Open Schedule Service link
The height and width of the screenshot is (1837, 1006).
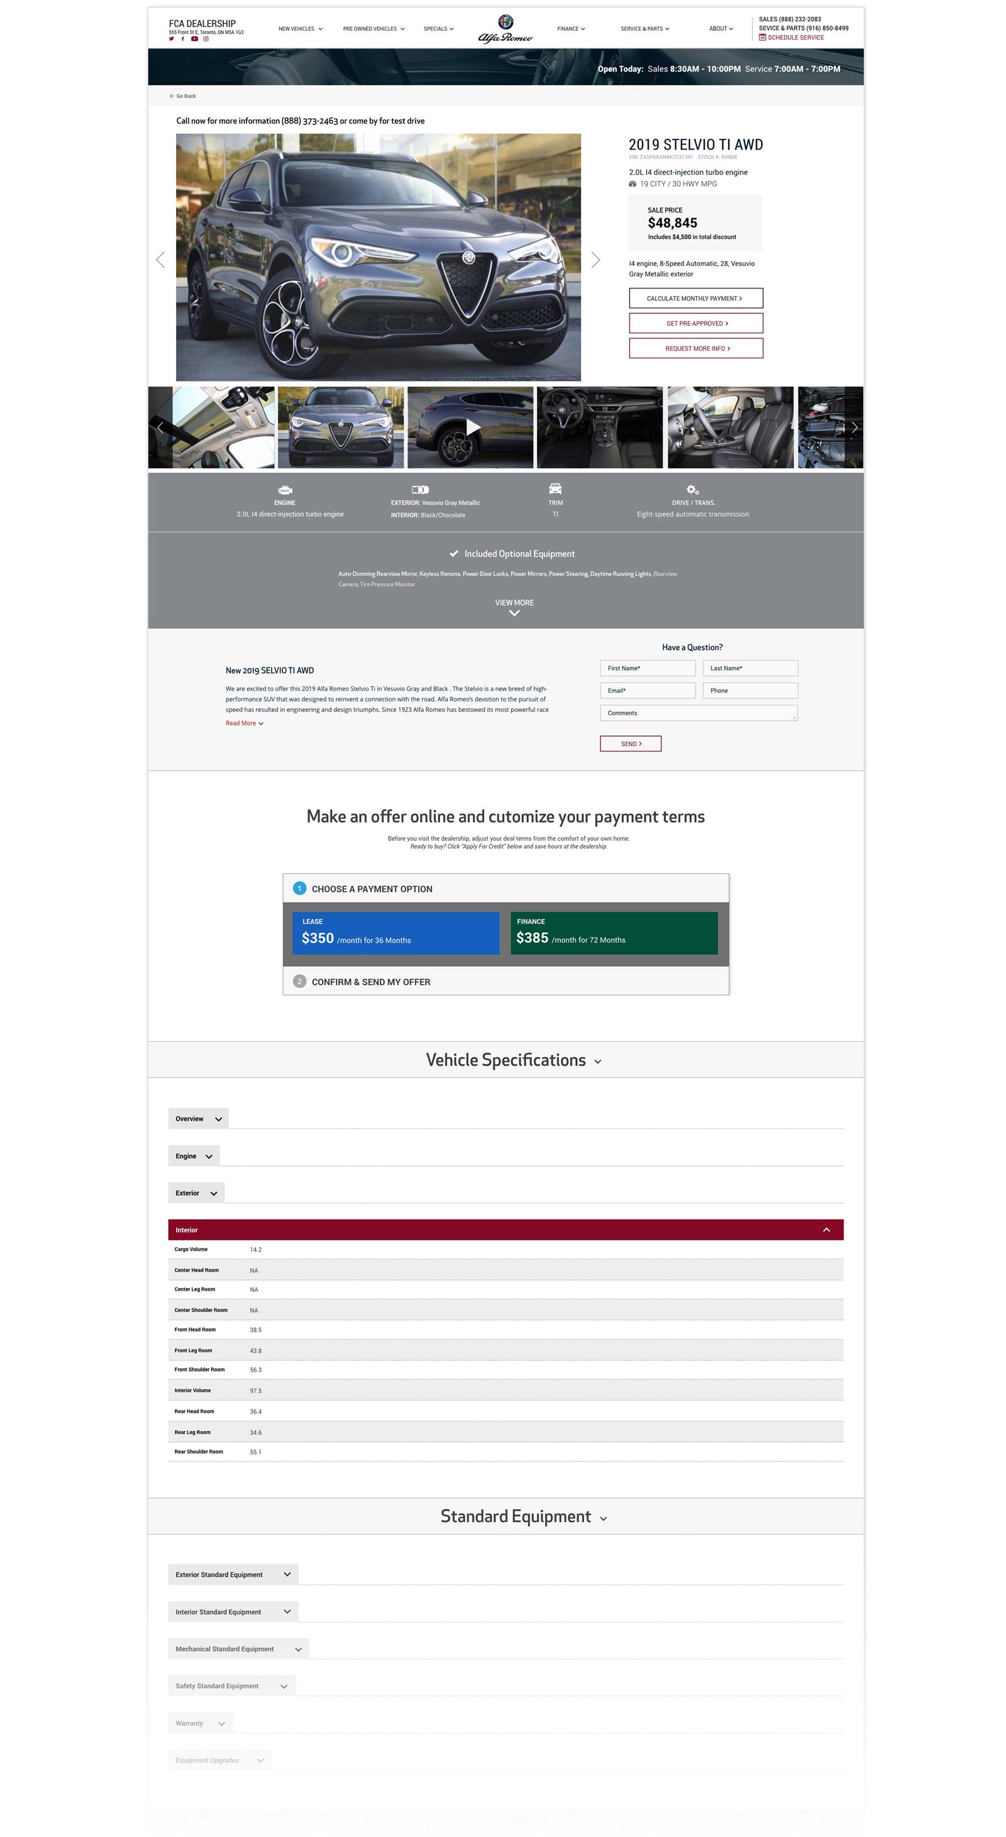click(795, 38)
